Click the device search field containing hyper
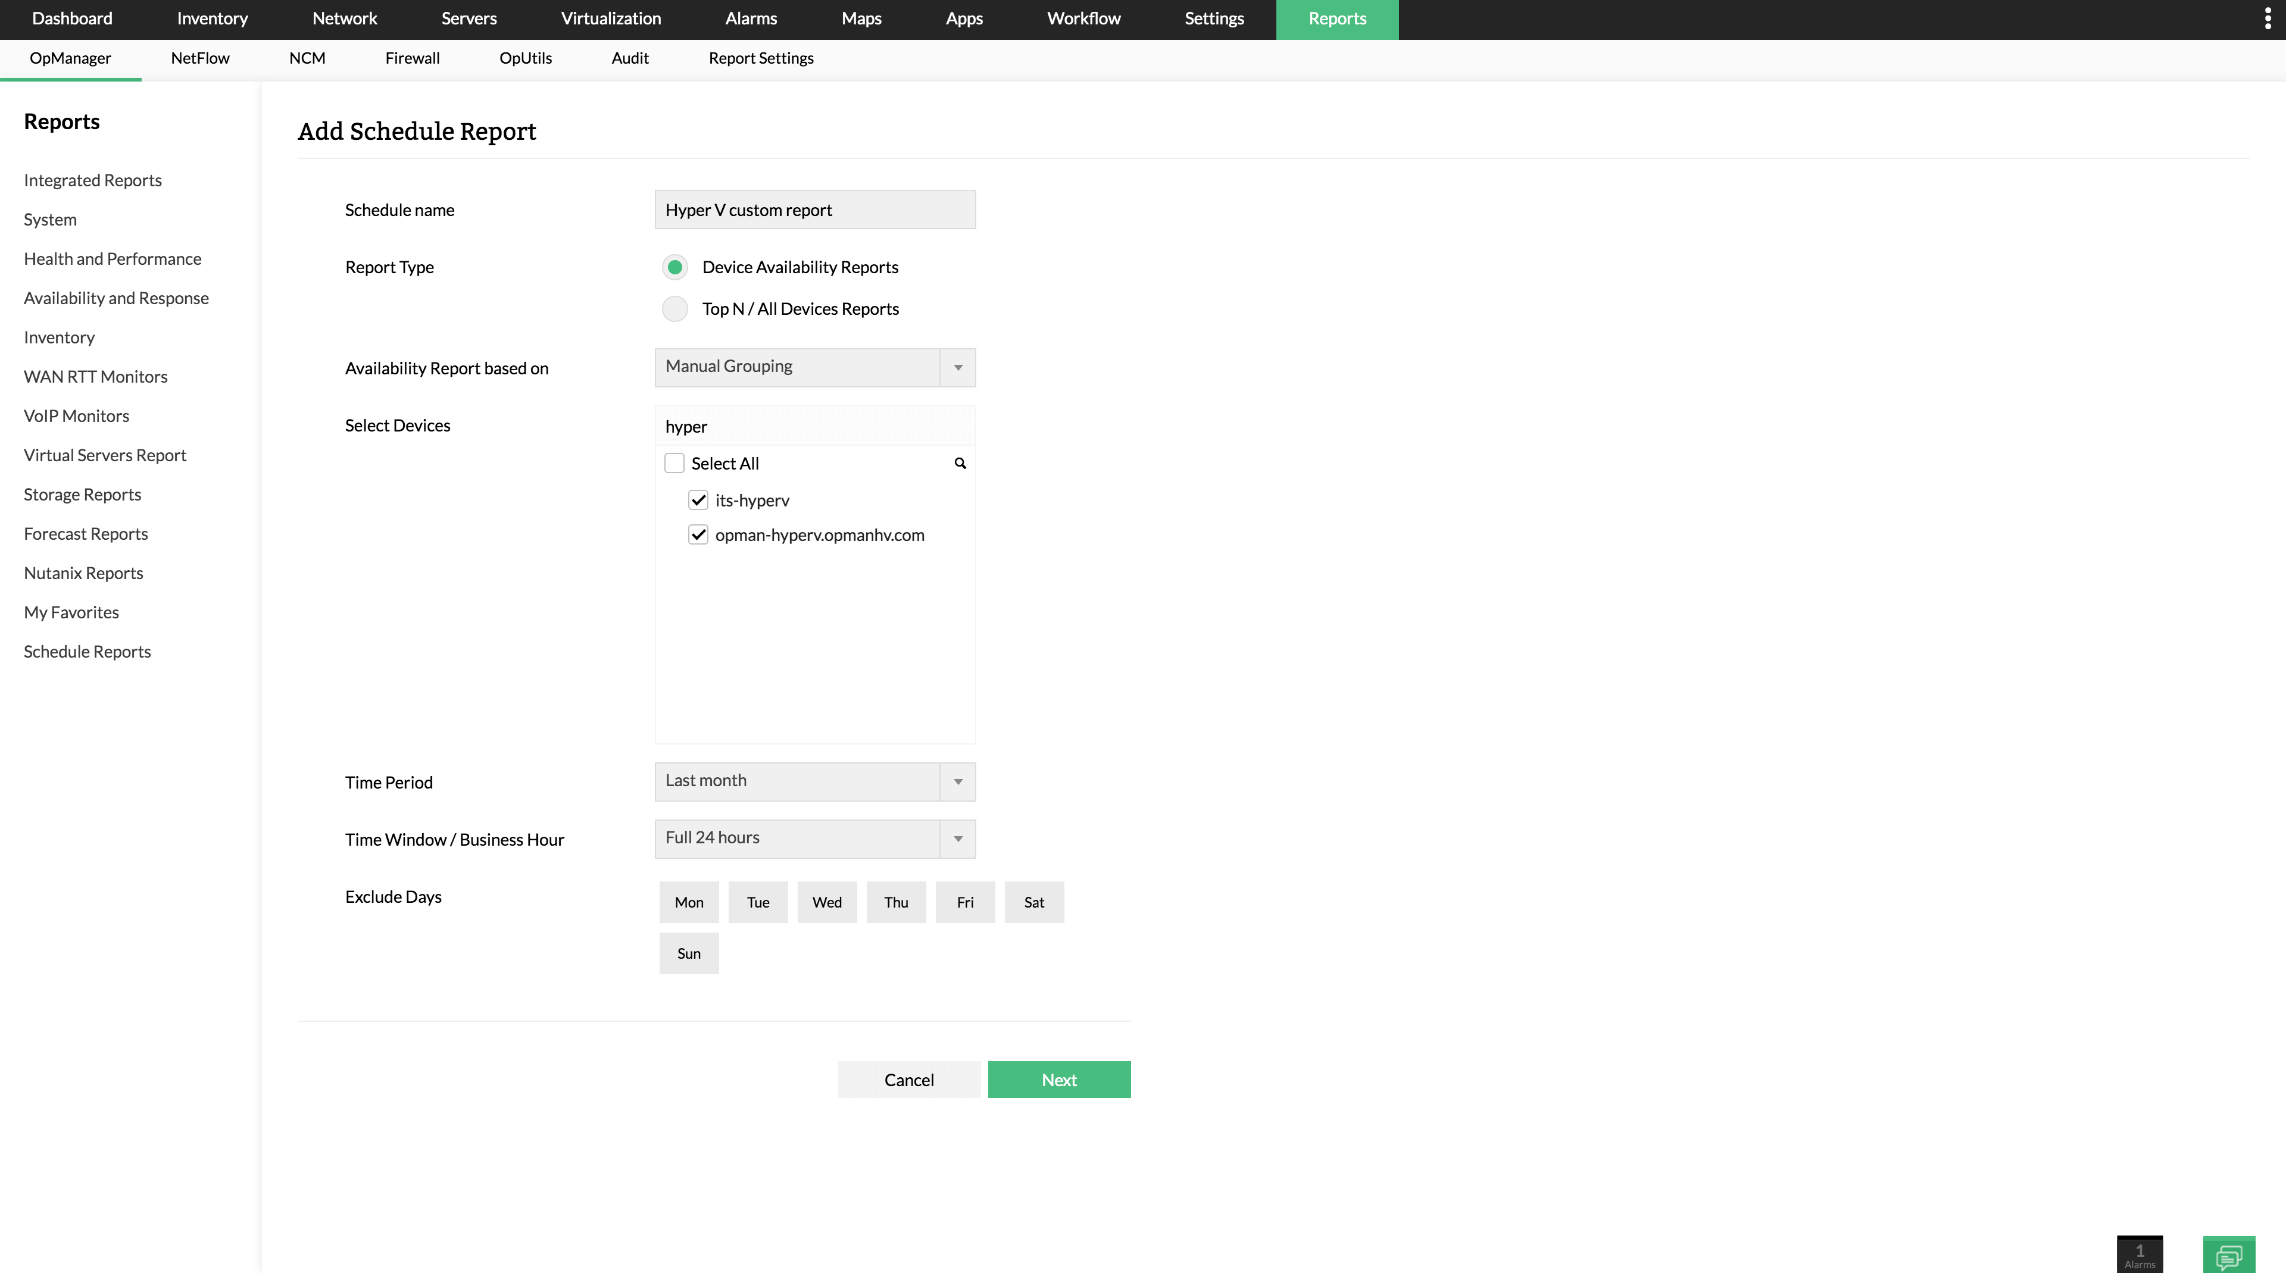The image size is (2286, 1273). coord(814,427)
